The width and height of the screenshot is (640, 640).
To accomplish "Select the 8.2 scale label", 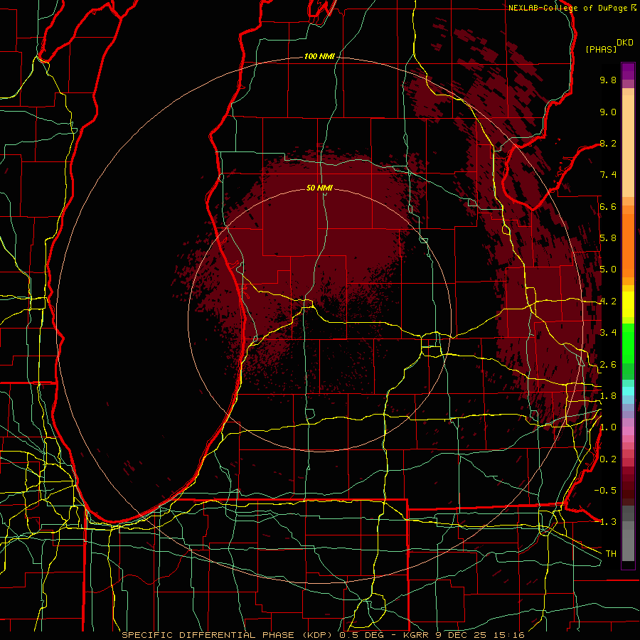I will pos(608,143).
